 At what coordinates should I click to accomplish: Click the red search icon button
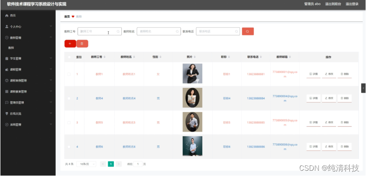[248, 32]
